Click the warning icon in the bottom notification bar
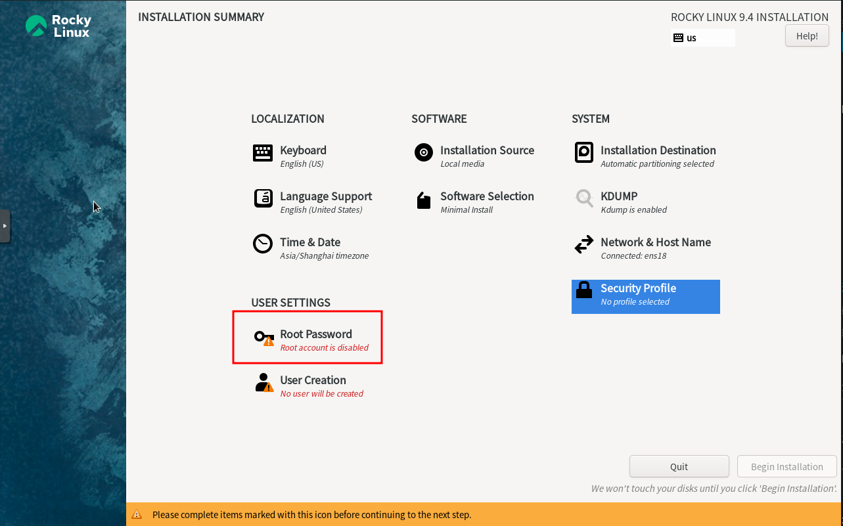Screen dimensions: 843x526 tap(137, 515)
